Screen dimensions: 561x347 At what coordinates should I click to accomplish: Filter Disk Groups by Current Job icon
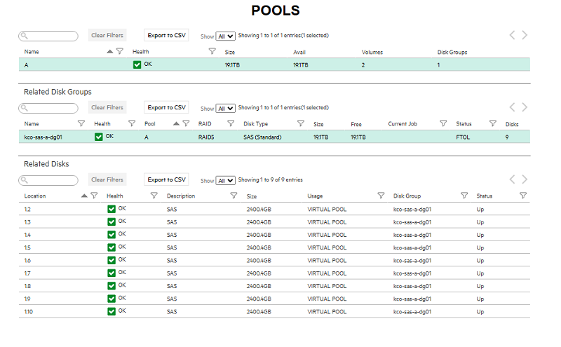click(443, 123)
